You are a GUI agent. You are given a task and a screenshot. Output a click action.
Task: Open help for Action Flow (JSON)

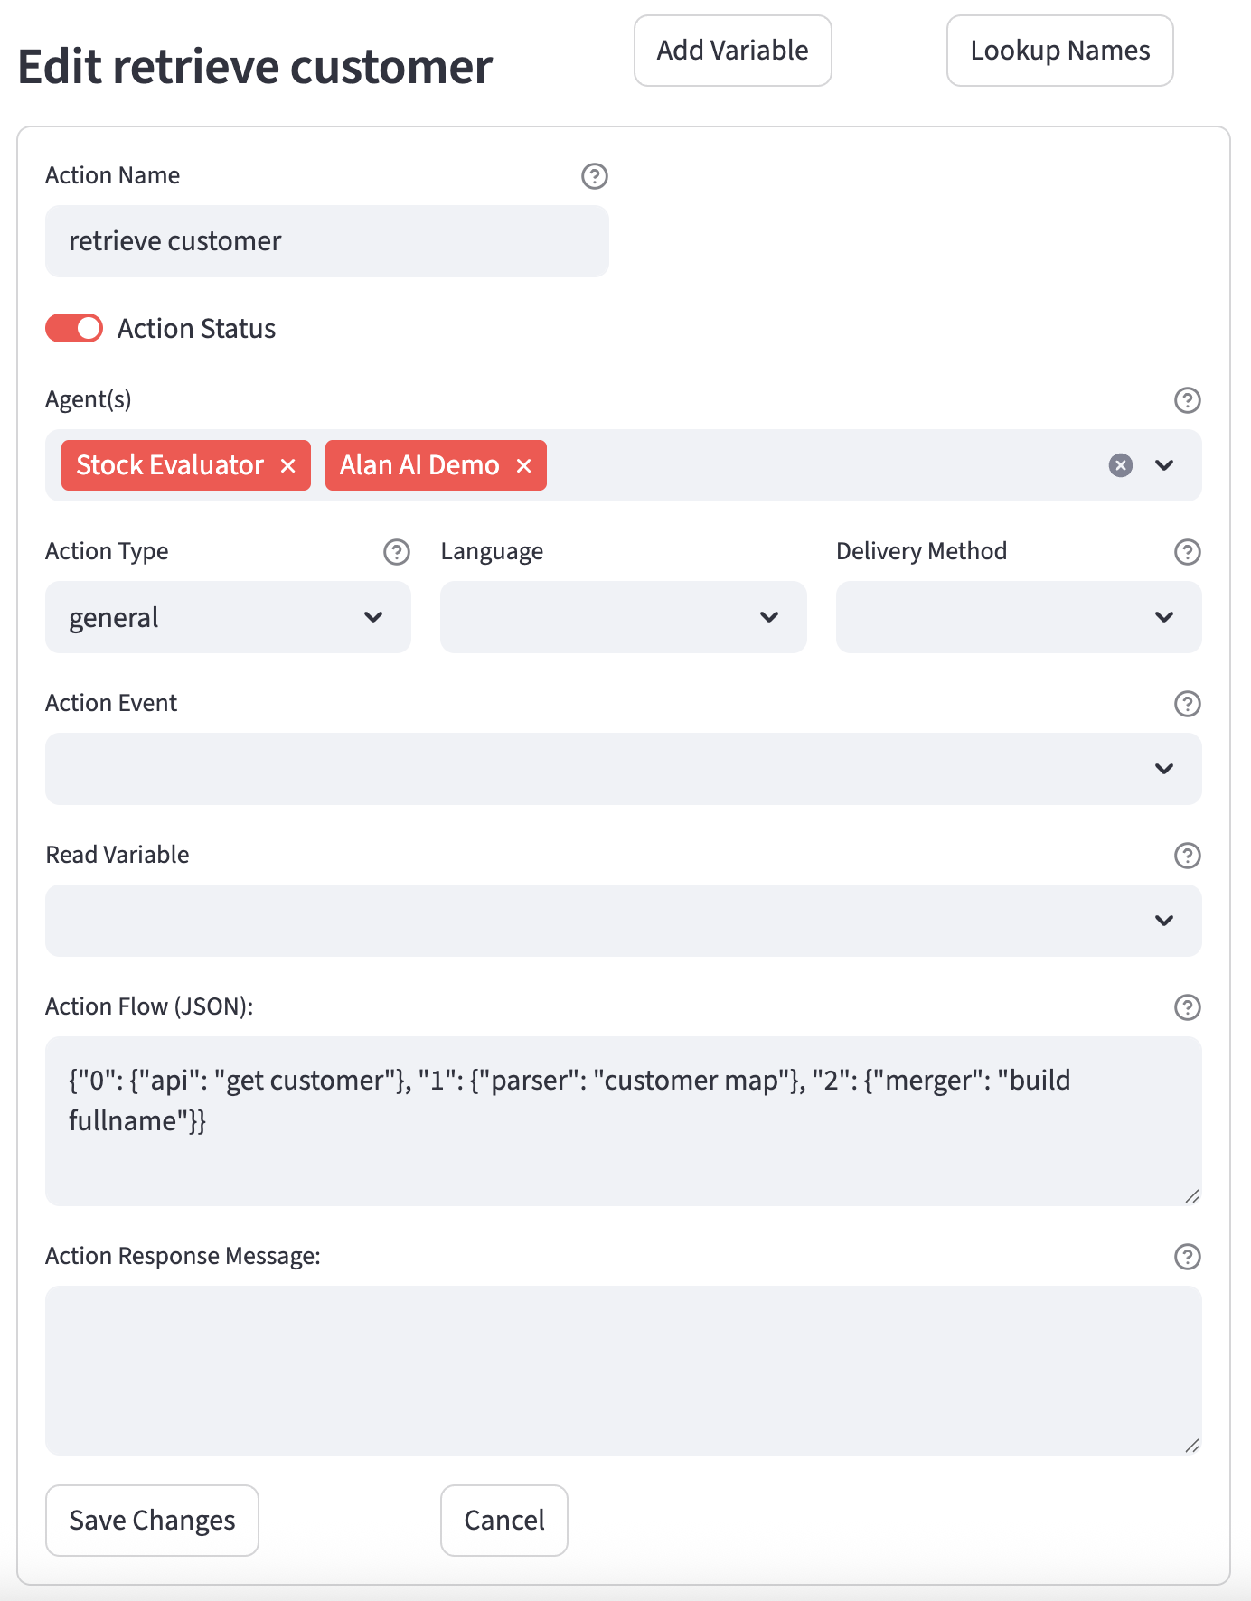click(x=1187, y=1007)
